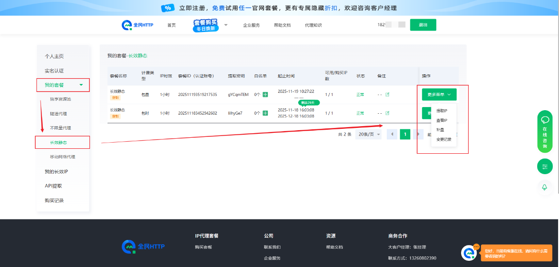559x267 pixels.
Task: Edit remark icon for first package row
Action: click(387, 95)
